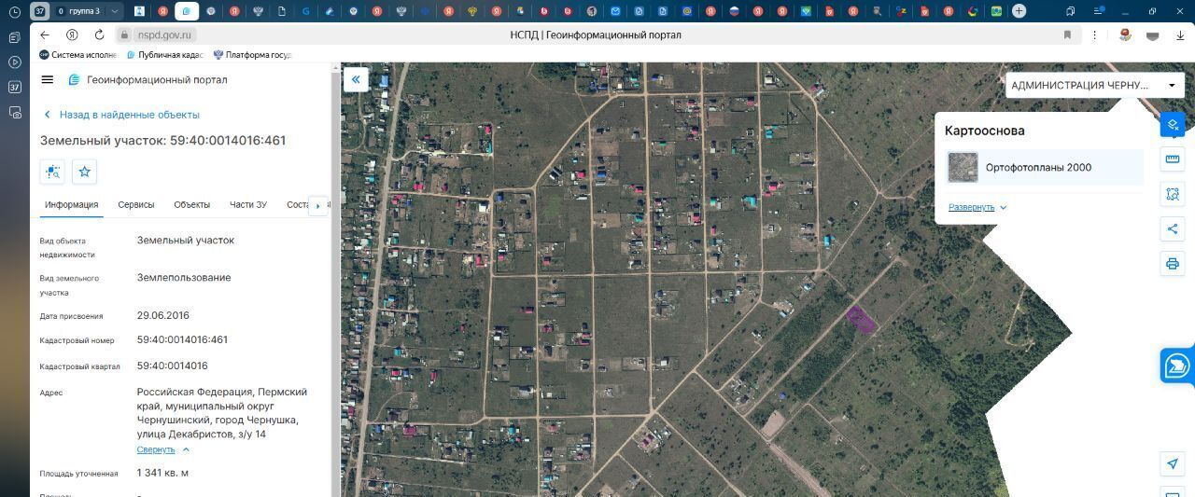Select the active NSPD browser tab

click(x=187, y=11)
